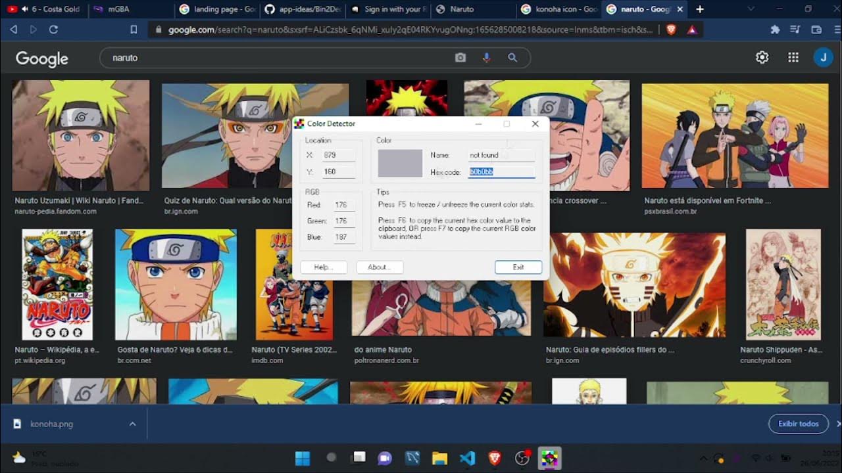The image size is (842, 473).
Task: Click the Brave wallet icon in the toolbar
Action: 816,30
